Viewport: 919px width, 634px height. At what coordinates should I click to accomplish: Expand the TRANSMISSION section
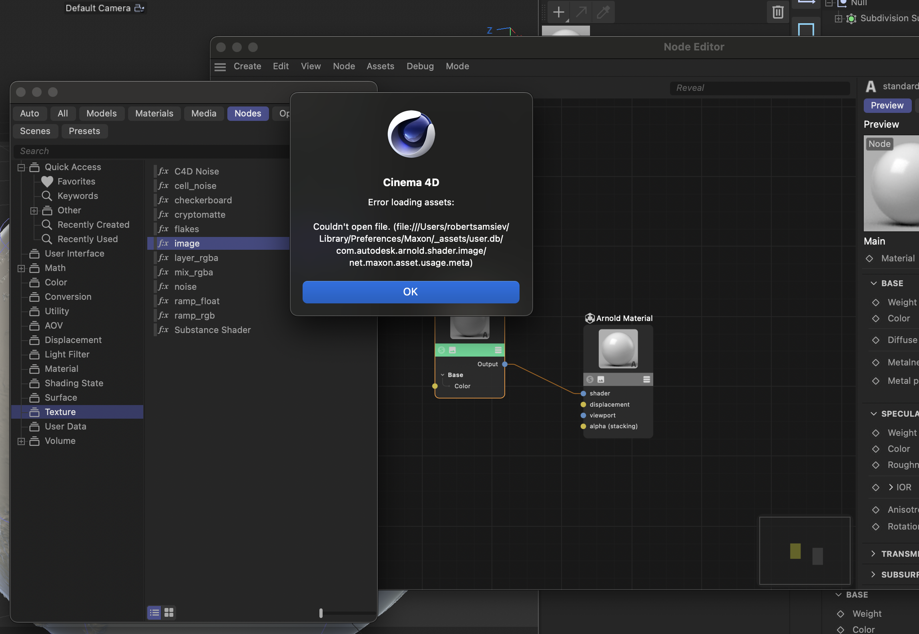tap(874, 554)
